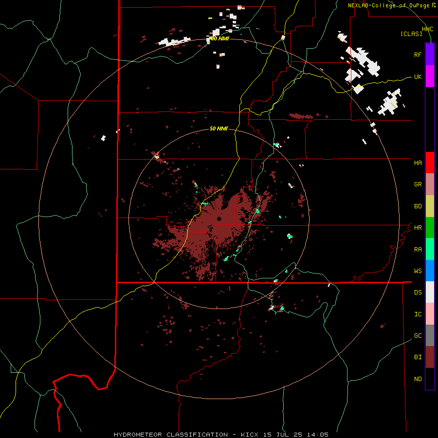
Task: Click the GR legend label
Action: click(x=418, y=184)
